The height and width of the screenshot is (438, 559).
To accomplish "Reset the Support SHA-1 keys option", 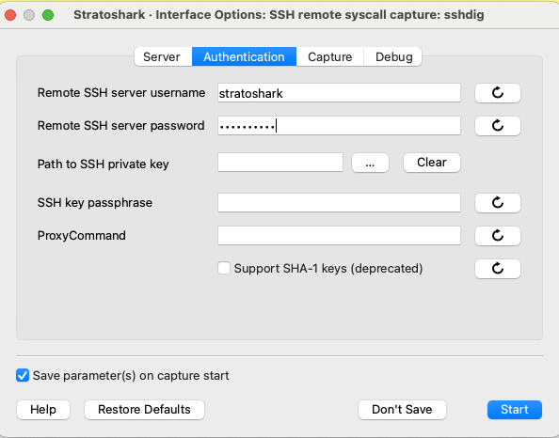I will pos(497,269).
